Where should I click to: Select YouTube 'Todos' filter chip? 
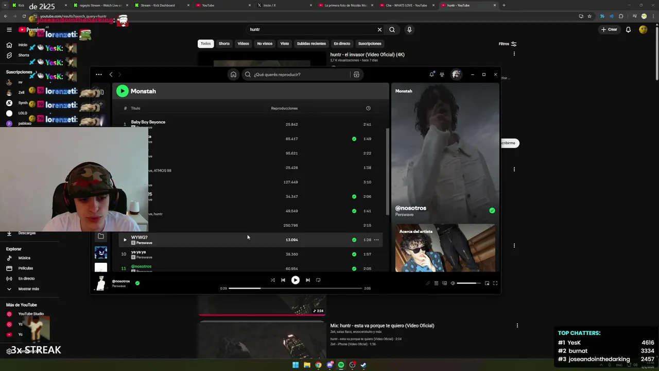click(x=205, y=44)
